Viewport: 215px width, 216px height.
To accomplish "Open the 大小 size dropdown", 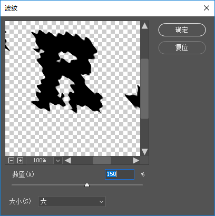I will coord(72,202).
